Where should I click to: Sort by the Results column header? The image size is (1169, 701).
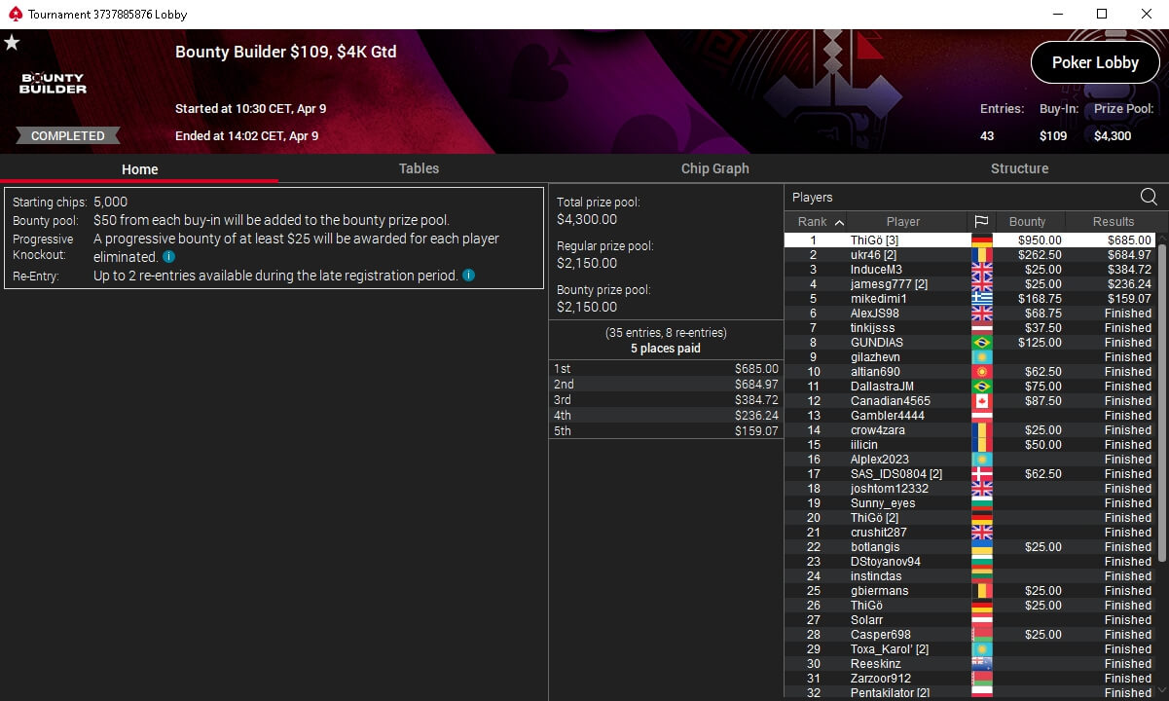(x=1114, y=222)
